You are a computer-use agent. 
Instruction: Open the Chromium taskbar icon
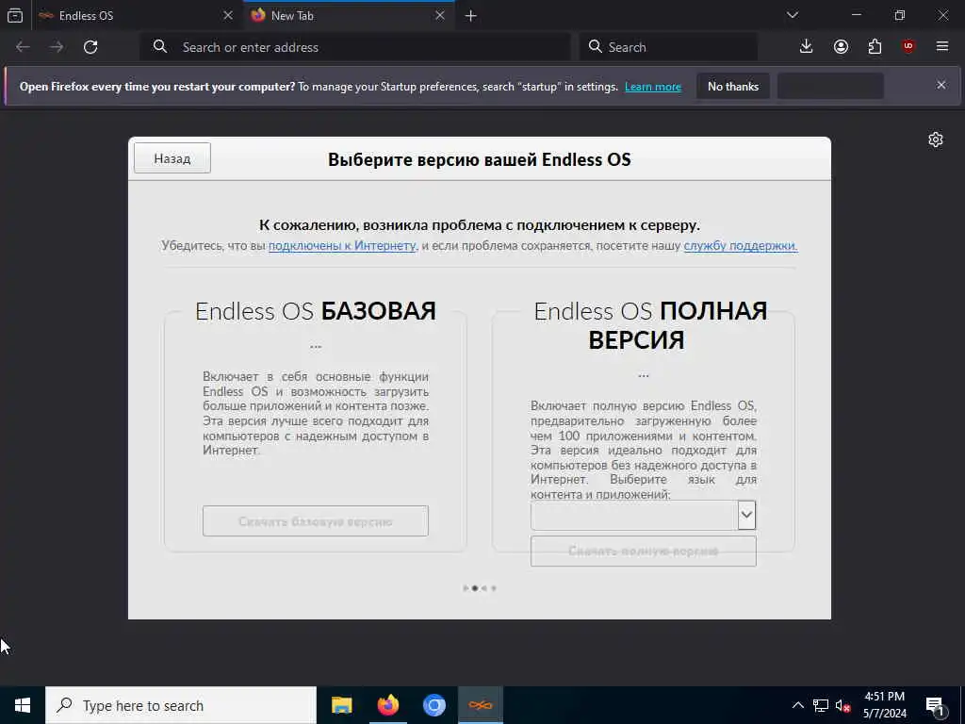433,705
